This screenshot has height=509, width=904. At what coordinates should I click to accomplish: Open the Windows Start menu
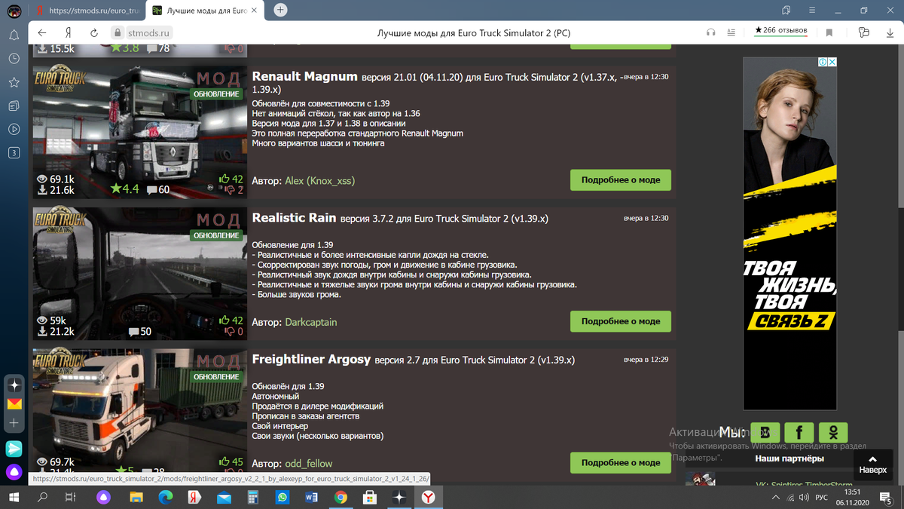[14, 498]
